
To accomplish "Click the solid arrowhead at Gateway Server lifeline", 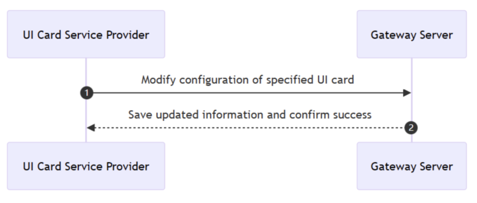I will 407,93.
